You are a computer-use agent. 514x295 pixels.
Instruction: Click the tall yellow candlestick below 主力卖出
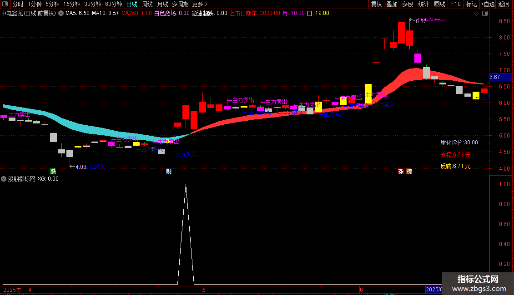(368, 93)
